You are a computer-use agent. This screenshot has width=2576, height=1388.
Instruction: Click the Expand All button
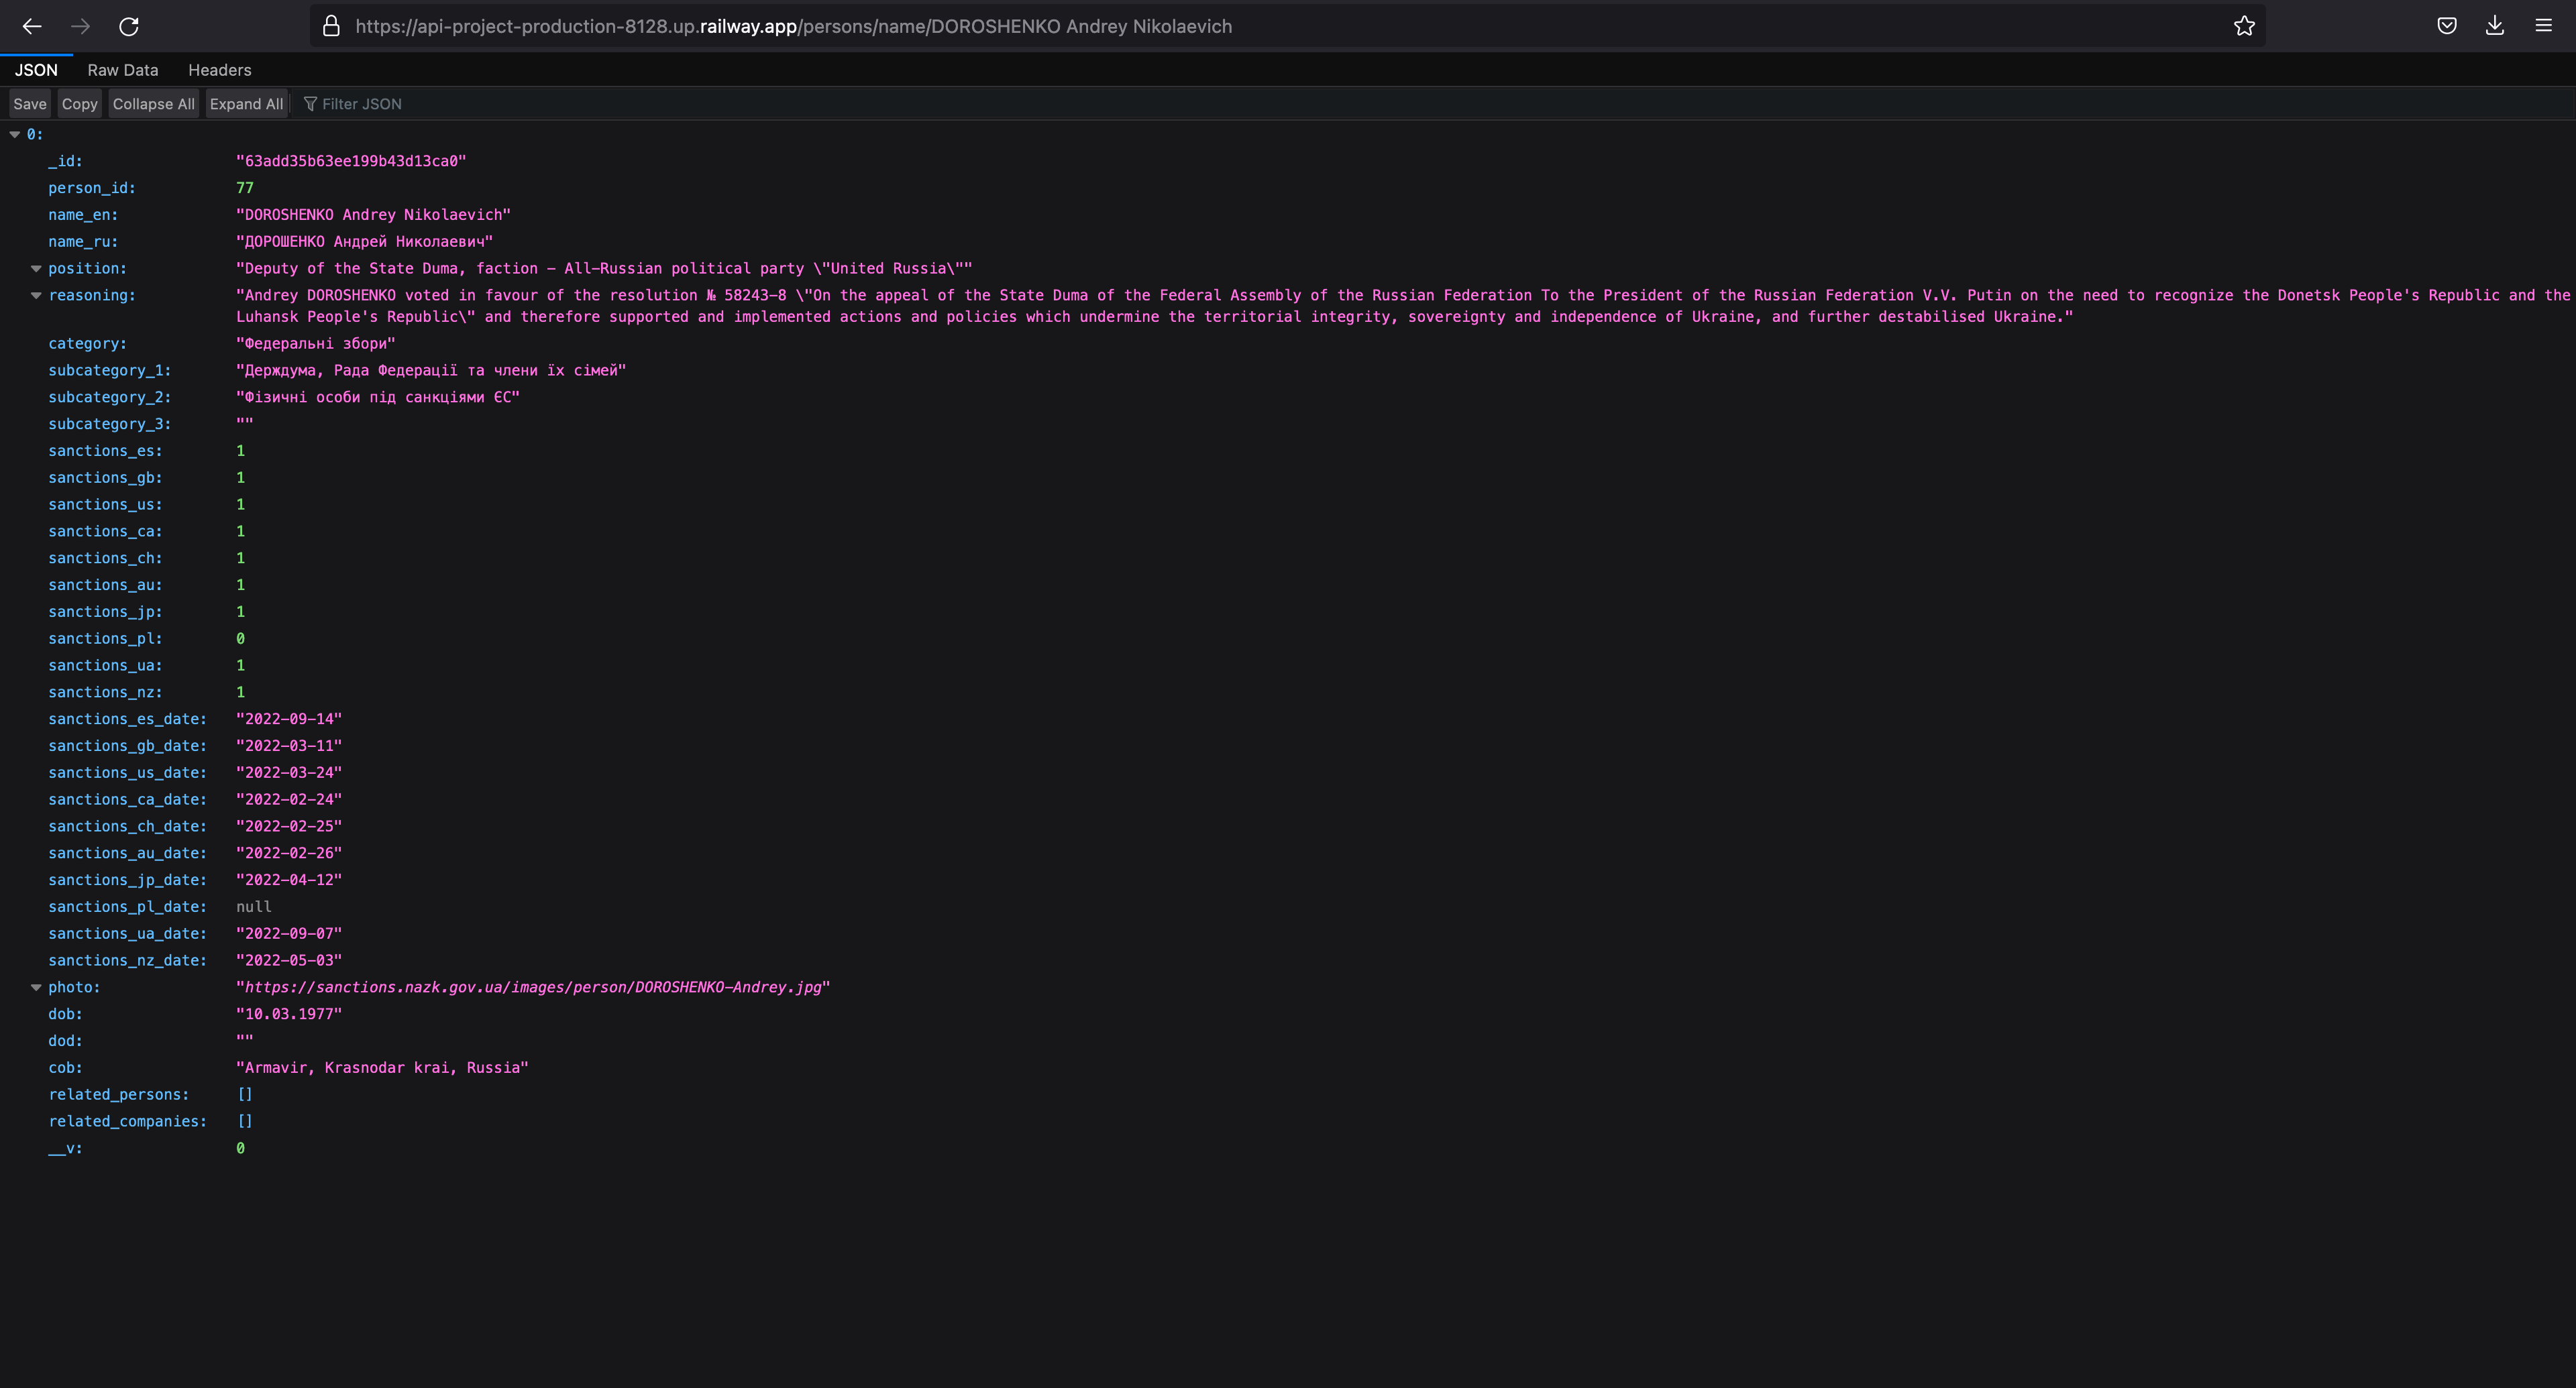[246, 104]
